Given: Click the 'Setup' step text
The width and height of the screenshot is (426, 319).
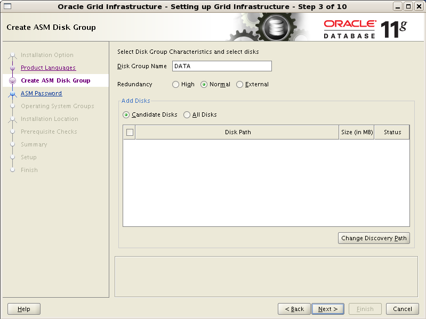Looking at the screenshot, I should click(x=29, y=157).
